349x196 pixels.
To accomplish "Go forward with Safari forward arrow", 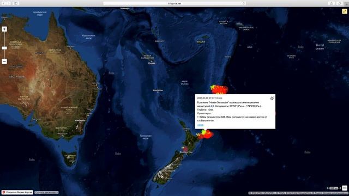I will [9, 3].
